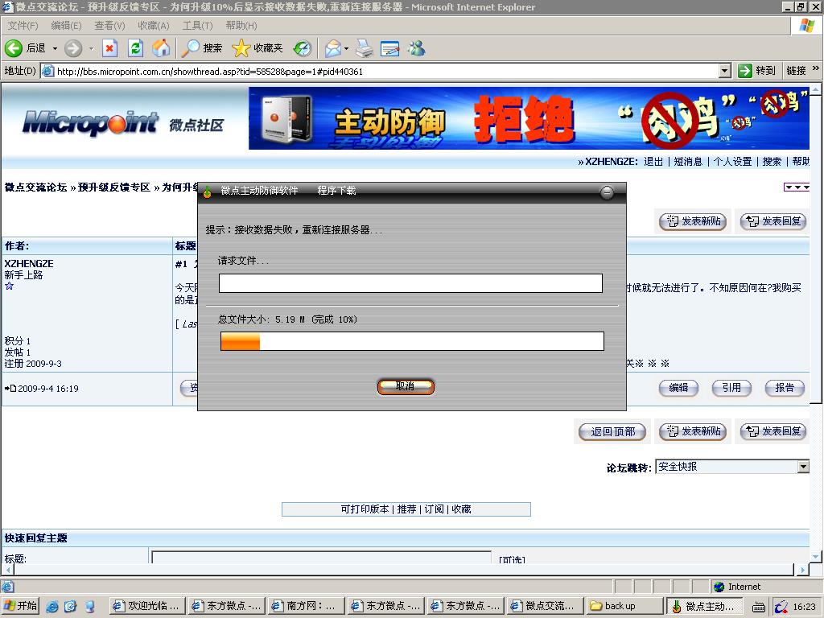Image resolution: width=824 pixels, height=618 pixels.
Task: Click the address bar URL field
Action: 386,71
